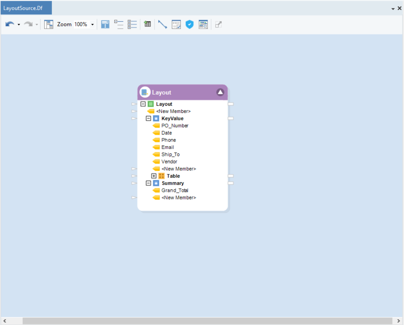Image resolution: width=404 pixels, height=325 pixels.
Task: Click the expand all tree nodes icon
Action: 132,24
